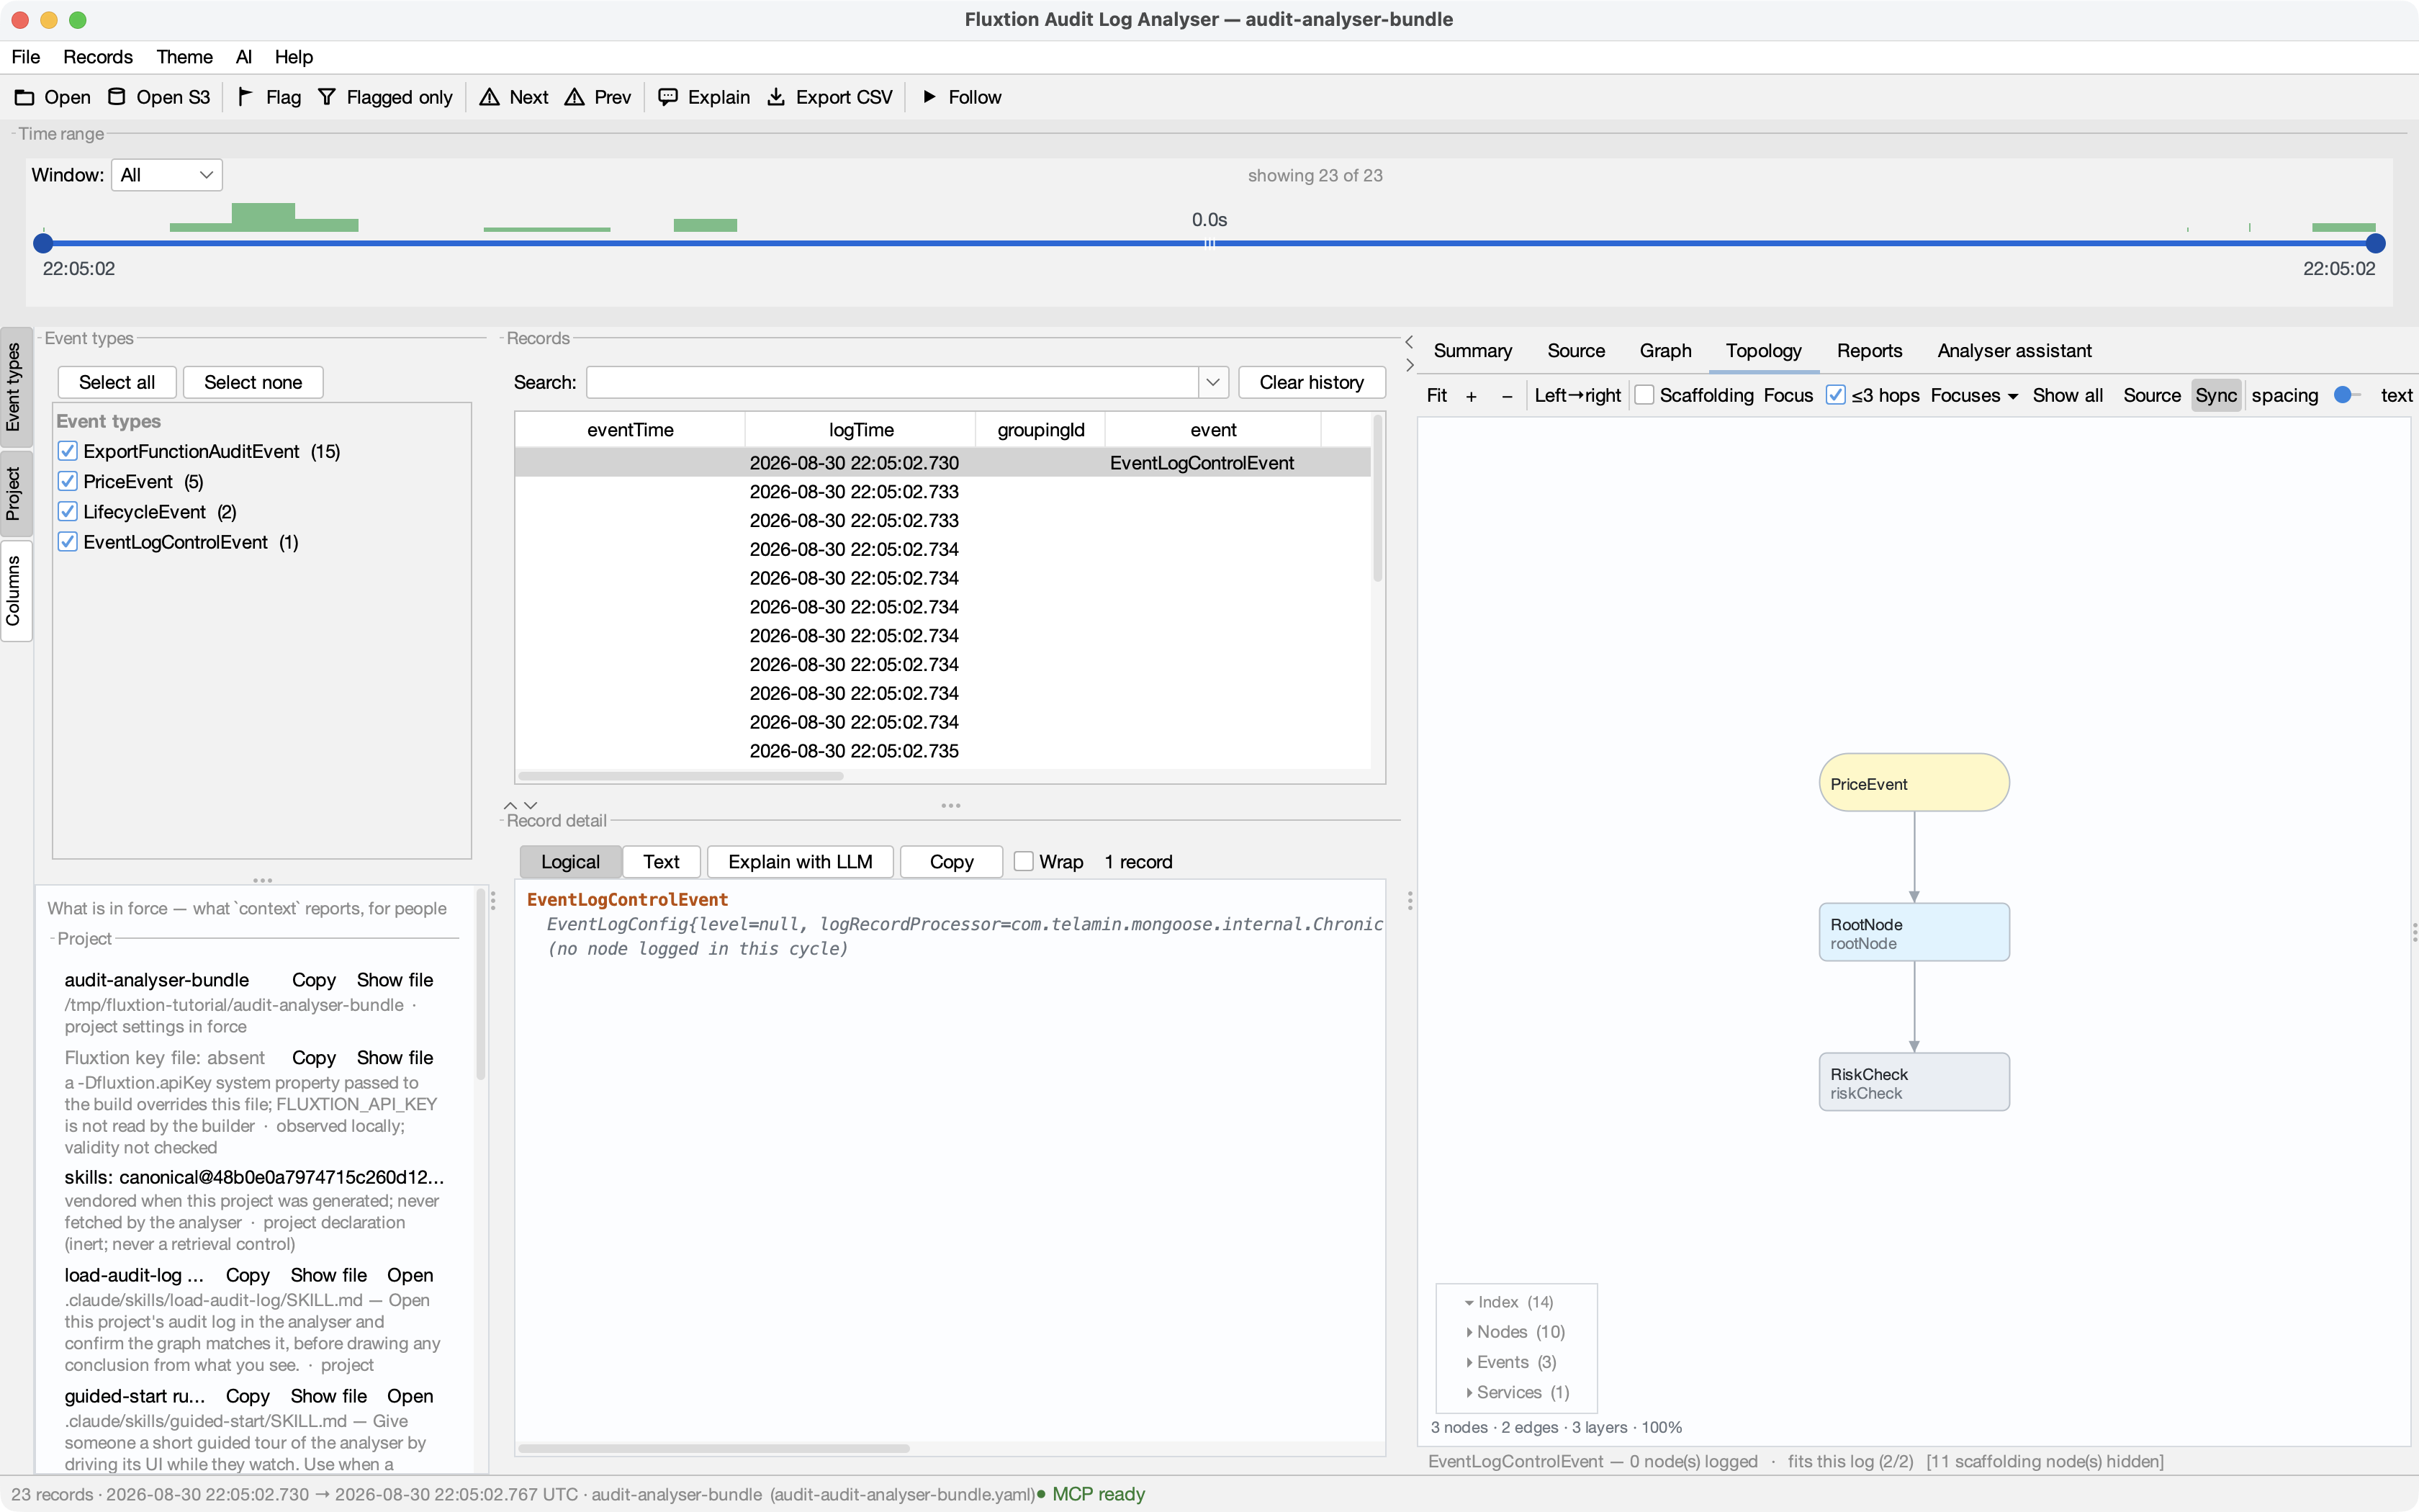The height and width of the screenshot is (1512, 2419).
Task: Expand the Nodes (10) tree item
Action: tap(1469, 1332)
